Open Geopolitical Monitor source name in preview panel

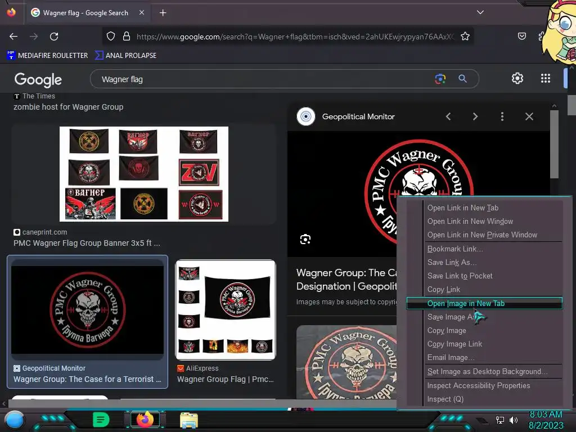[358, 116]
